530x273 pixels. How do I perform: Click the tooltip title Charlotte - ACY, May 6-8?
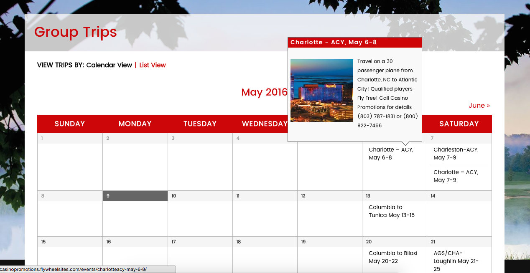334,43
